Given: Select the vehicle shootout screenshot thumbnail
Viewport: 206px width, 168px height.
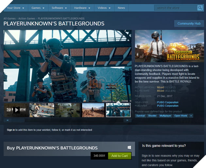Looking at the screenshot, I should [x=42, y=110].
